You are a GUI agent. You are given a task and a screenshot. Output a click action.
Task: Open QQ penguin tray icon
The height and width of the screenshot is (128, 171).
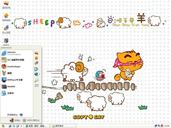[162, 126]
